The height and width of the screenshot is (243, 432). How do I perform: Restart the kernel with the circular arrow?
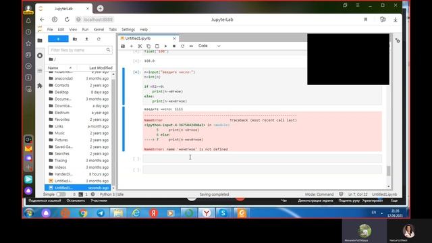click(182, 46)
